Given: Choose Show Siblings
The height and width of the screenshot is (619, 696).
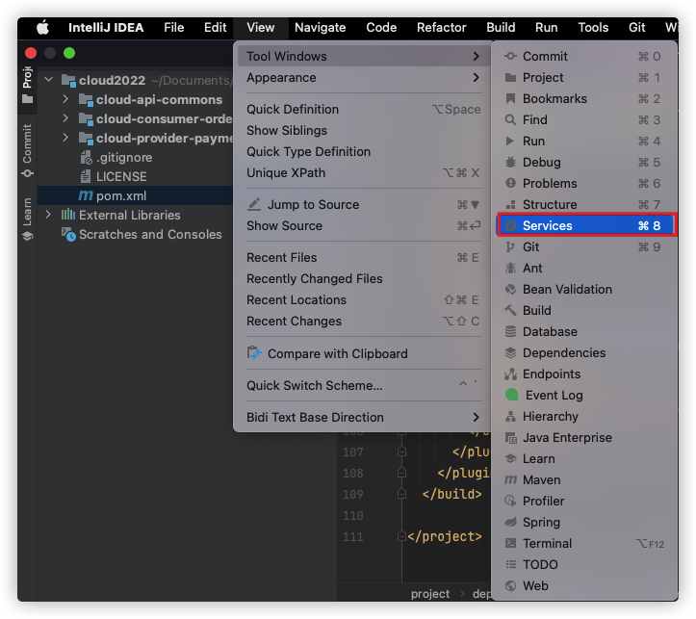Looking at the screenshot, I should 364,131.
